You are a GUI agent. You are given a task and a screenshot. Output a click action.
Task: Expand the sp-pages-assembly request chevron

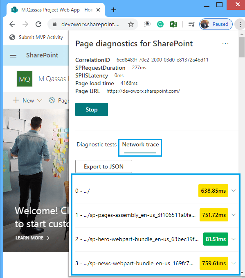pyautogui.click(x=234, y=215)
